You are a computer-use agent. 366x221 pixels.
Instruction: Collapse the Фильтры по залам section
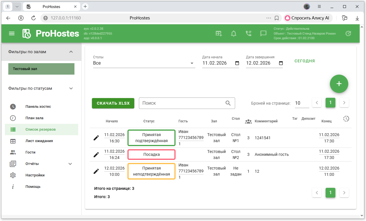[x=71, y=52]
